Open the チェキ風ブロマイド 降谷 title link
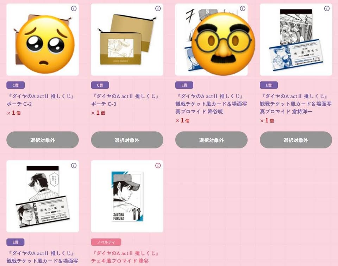 tap(125, 257)
